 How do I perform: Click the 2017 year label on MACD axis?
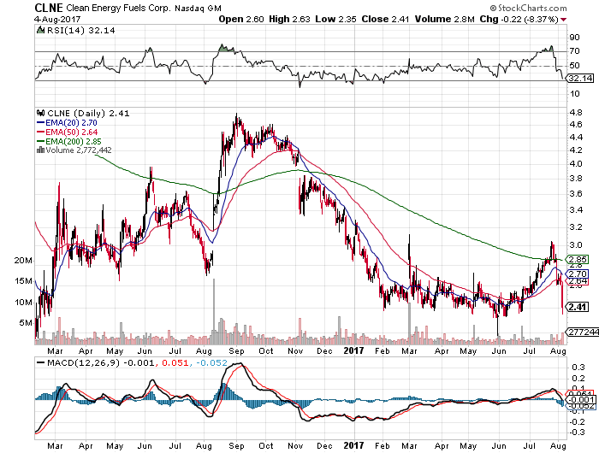(x=353, y=445)
